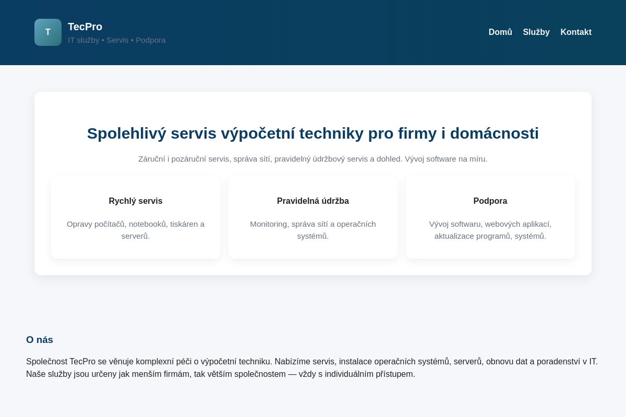Click the text about vývoj softwaru
Viewport: 626px width, 417px height.
(490, 230)
